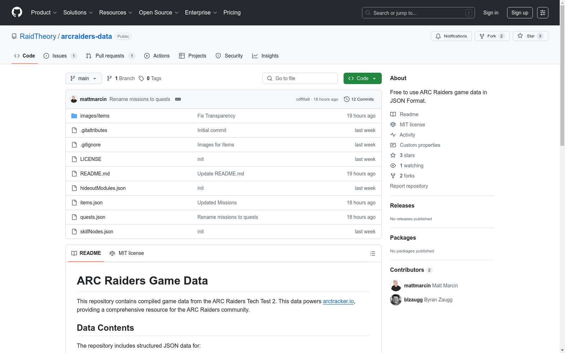Image resolution: width=565 pixels, height=353 pixels.
Task: Click blzaugg contributor avatar
Action: click(396, 300)
